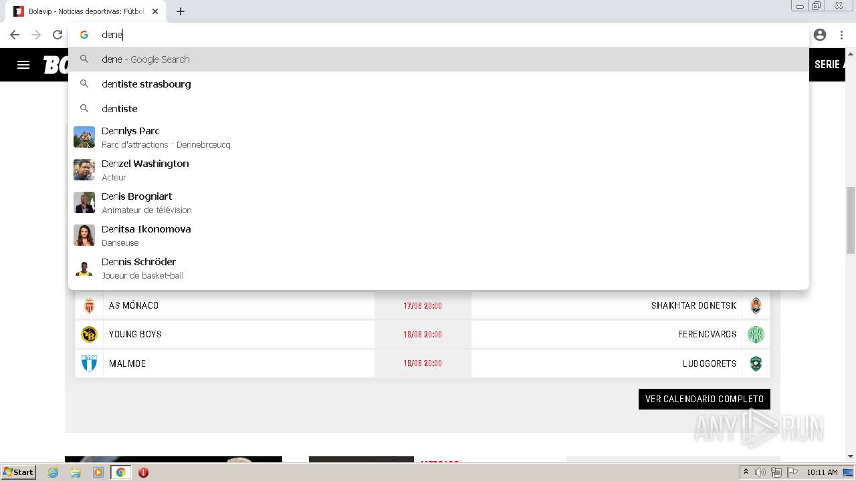Choose 'dene - Google Search' suggestion
This screenshot has height=481, width=856.
pos(439,59)
